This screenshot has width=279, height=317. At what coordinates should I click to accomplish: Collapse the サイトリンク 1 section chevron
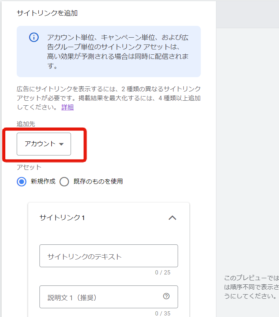tap(172, 218)
